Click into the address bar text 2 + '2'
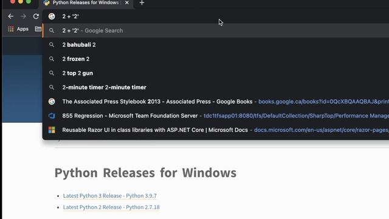 [71, 16]
